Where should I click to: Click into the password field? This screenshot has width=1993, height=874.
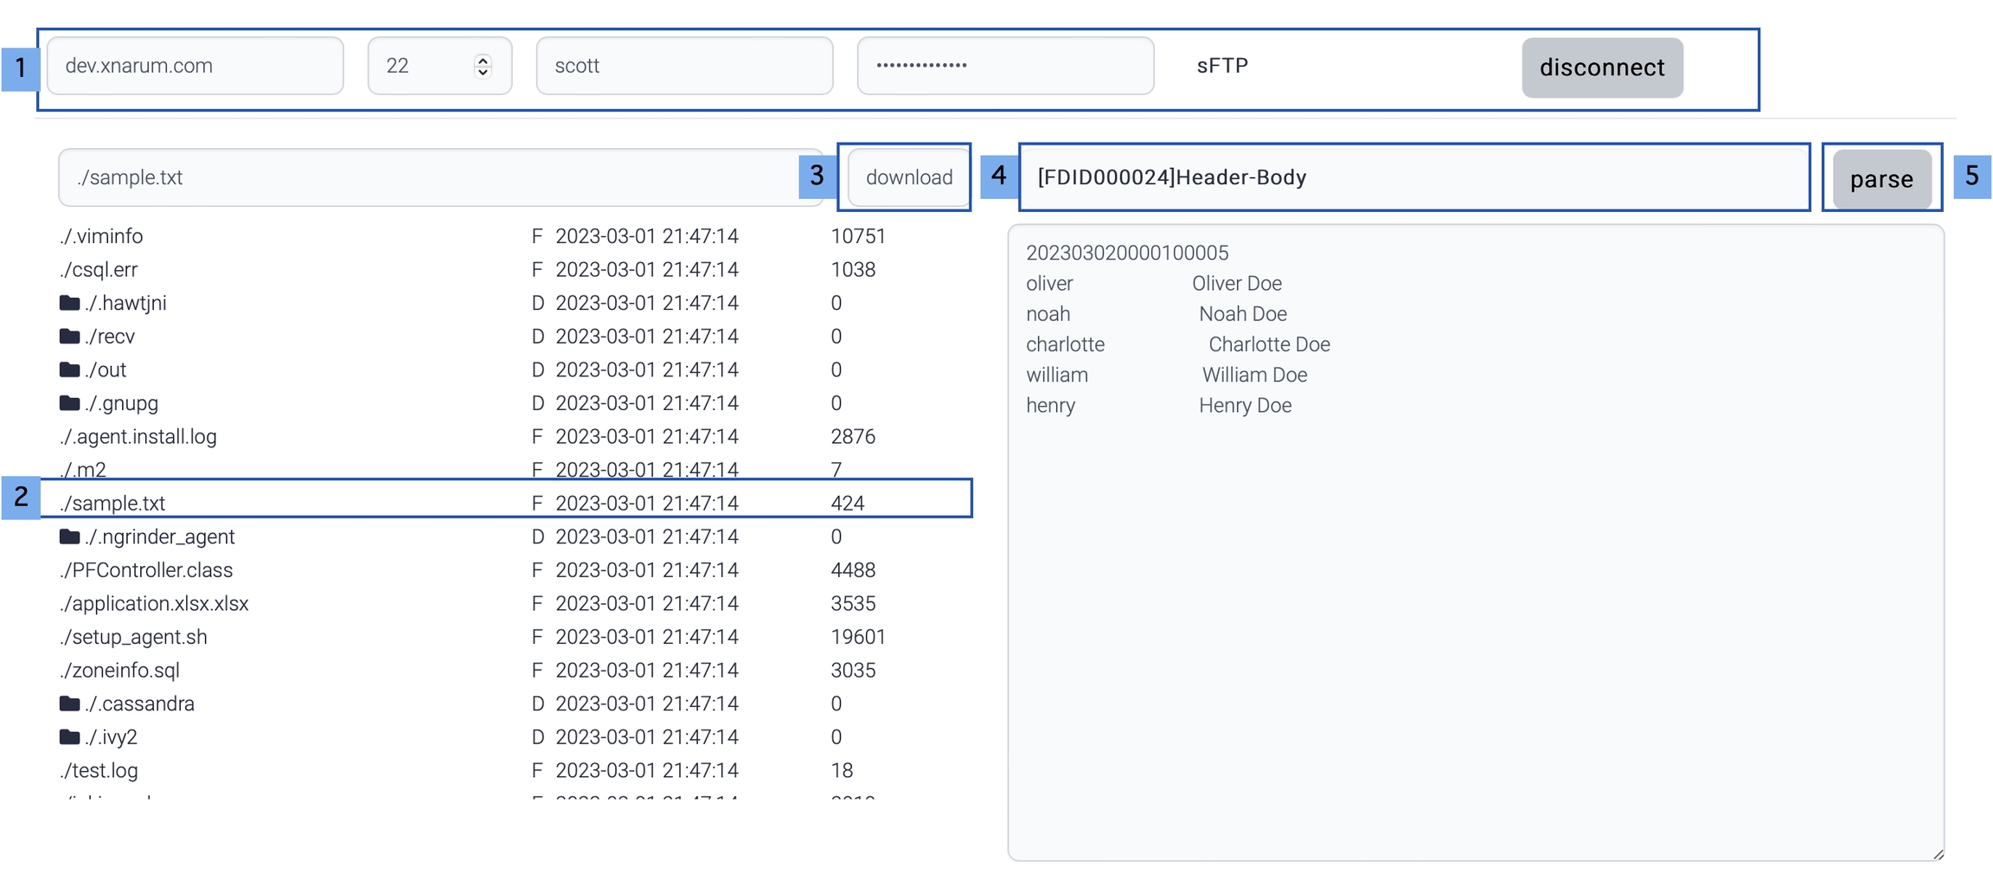pos(1004,66)
